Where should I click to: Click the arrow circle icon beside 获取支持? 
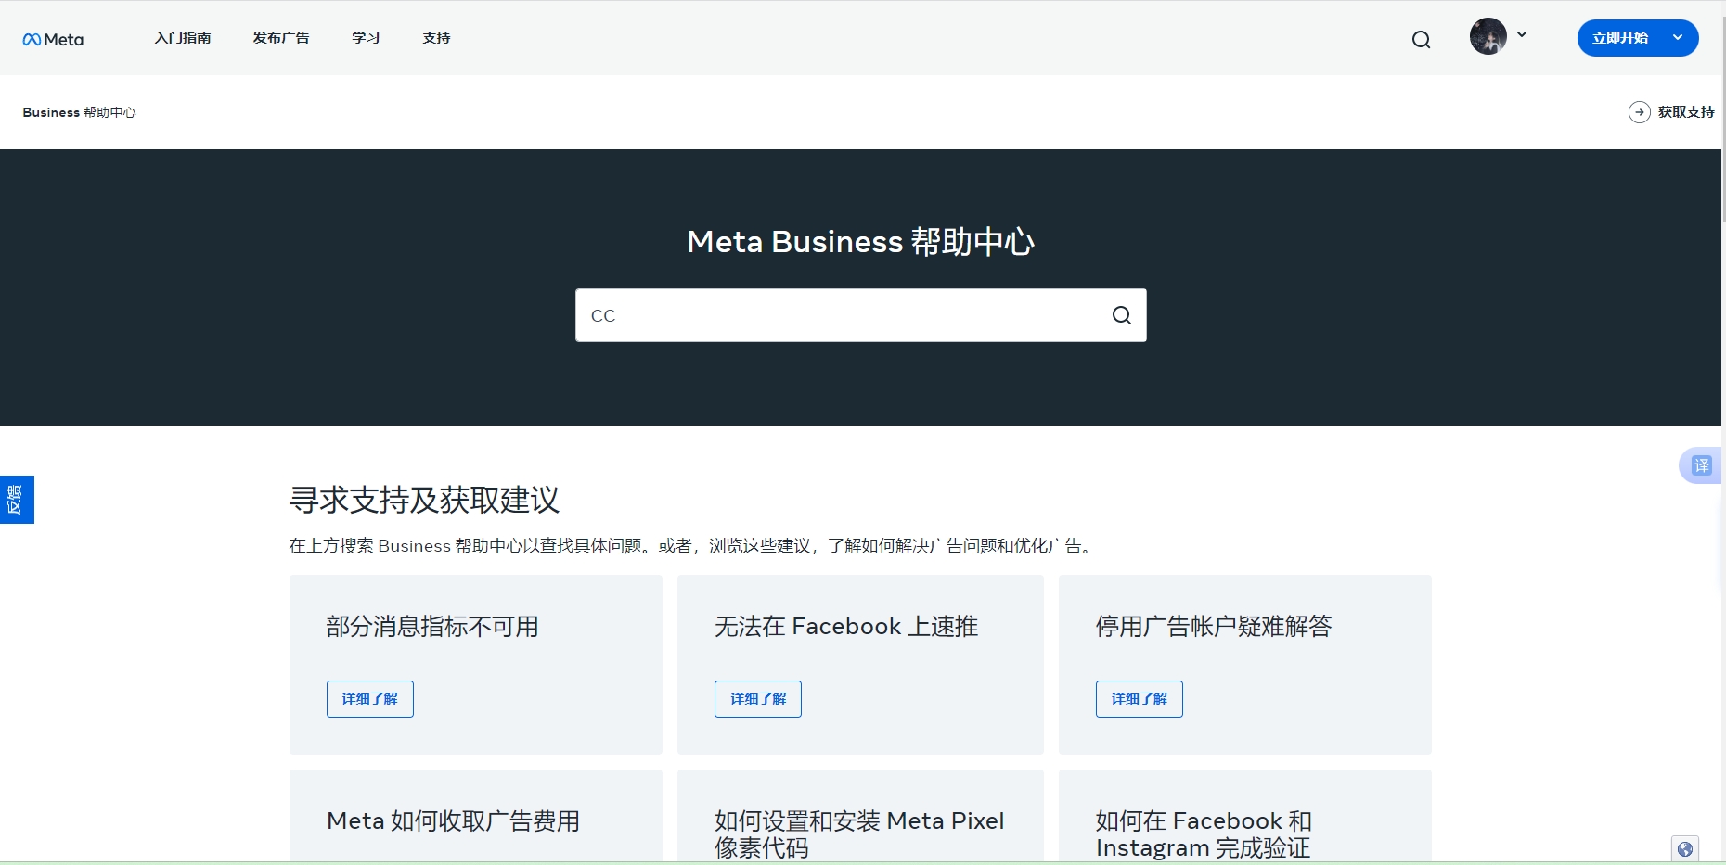(1640, 112)
